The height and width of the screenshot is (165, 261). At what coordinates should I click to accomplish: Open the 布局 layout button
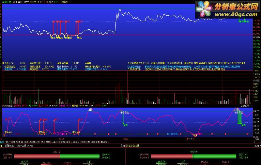point(257,138)
